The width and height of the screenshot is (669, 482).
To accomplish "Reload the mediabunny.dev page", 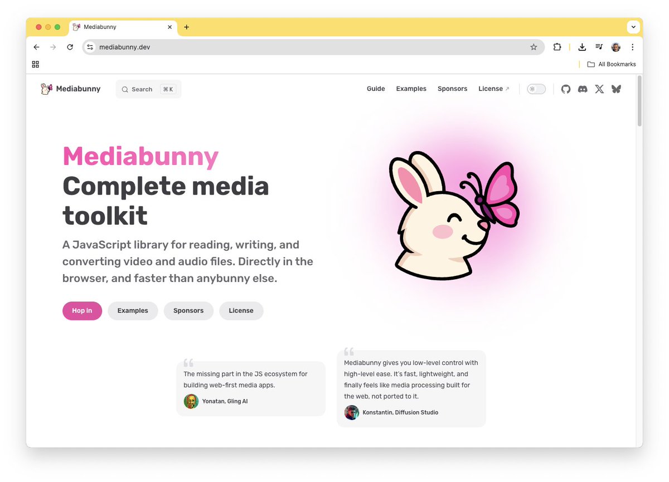I will coord(70,47).
